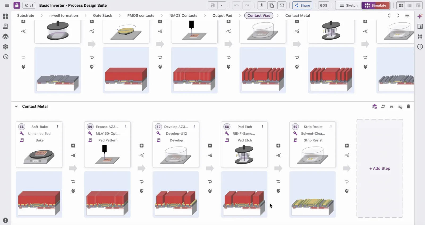The height and width of the screenshot is (225, 425).
Task: Select the grid card view layout
Action: [x=401, y=5]
